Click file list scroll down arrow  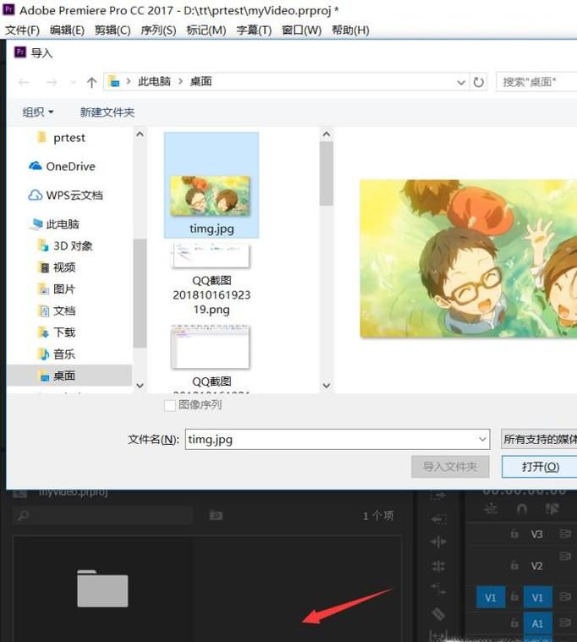tap(327, 385)
